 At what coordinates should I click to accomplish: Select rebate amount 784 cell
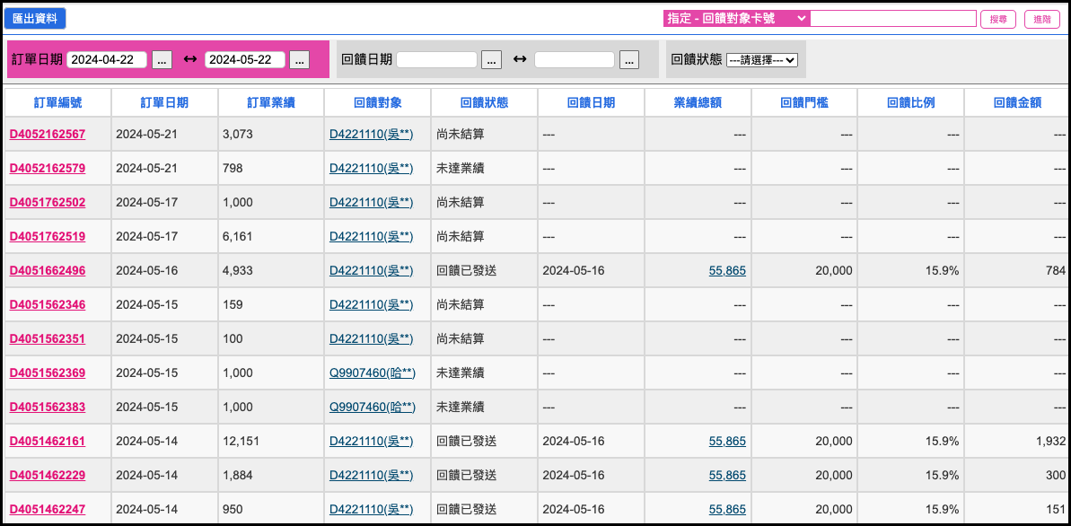coord(1017,270)
